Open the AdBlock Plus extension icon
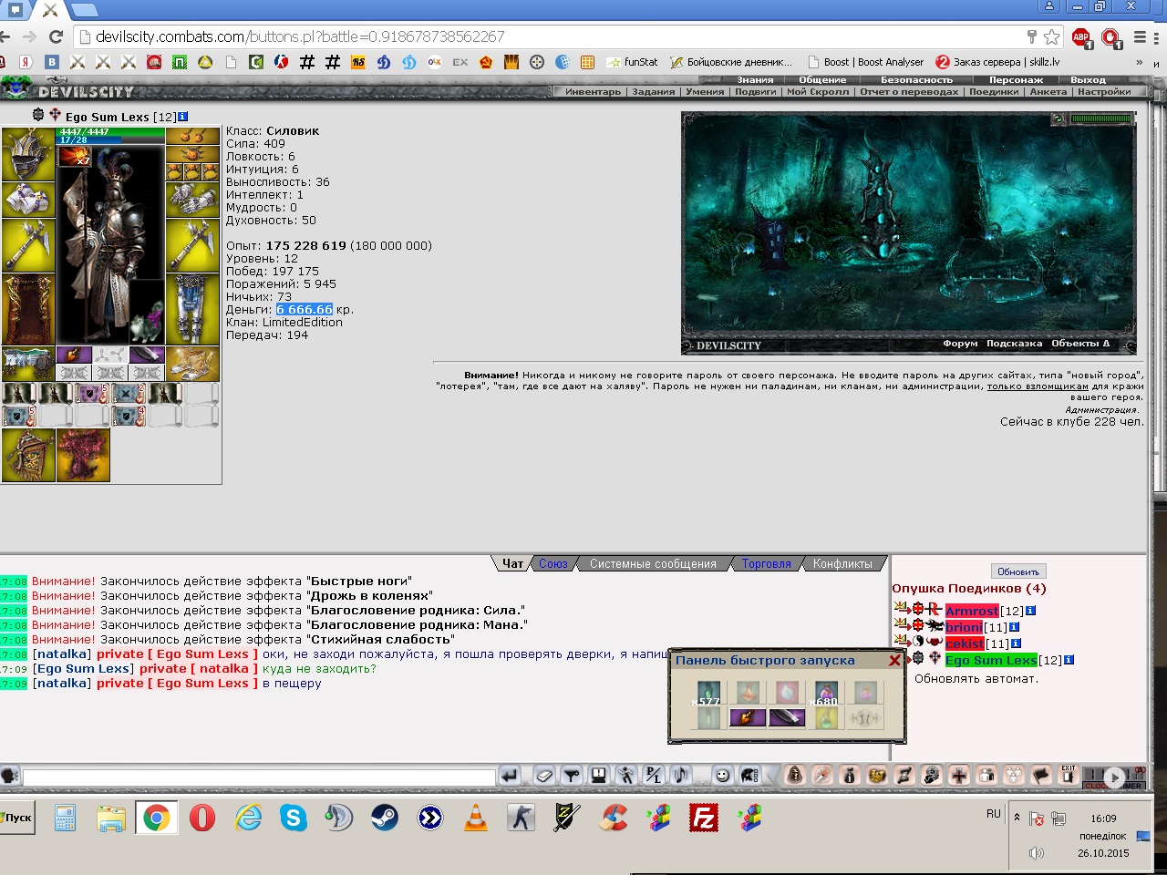The image size is (1167, 875). (1081, 37)
